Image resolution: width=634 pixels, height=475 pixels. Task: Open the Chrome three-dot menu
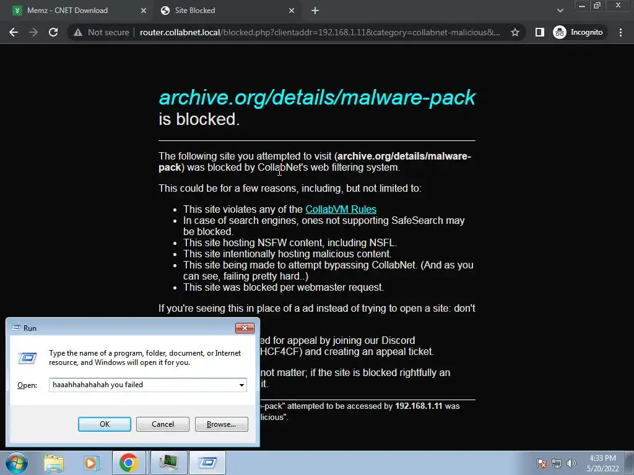620,32
